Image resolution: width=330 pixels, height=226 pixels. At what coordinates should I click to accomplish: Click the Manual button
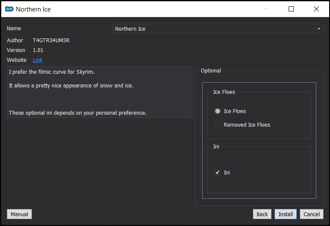(x=19, y=214)
